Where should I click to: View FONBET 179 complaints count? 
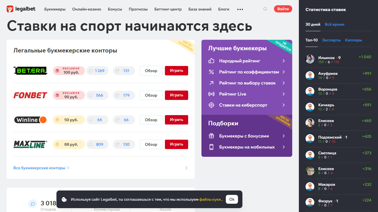[x=124, y=95]
